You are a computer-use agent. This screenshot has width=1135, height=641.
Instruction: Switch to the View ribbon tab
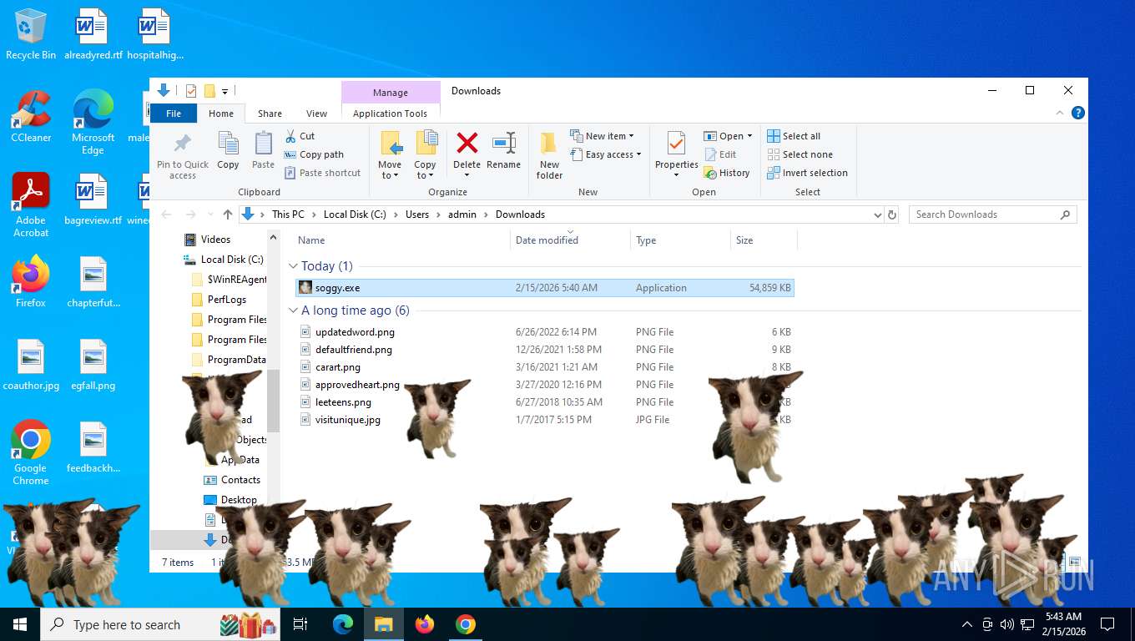tap(316, 114)
